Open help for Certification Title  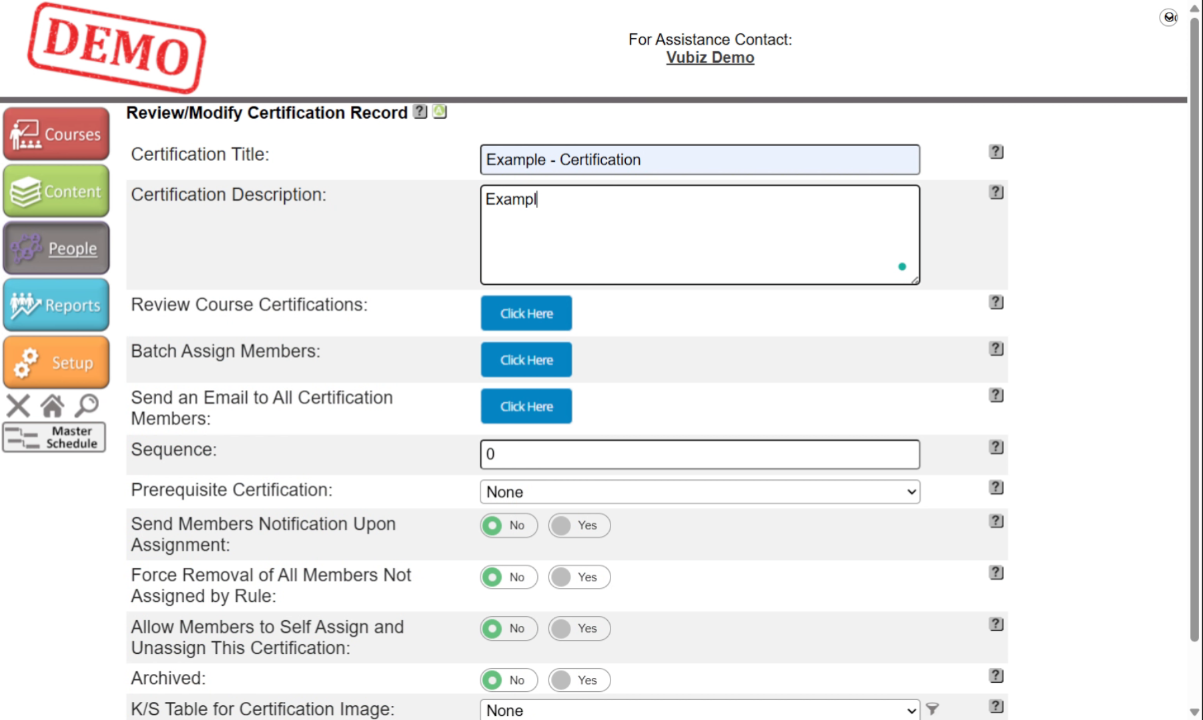[996, 152]
